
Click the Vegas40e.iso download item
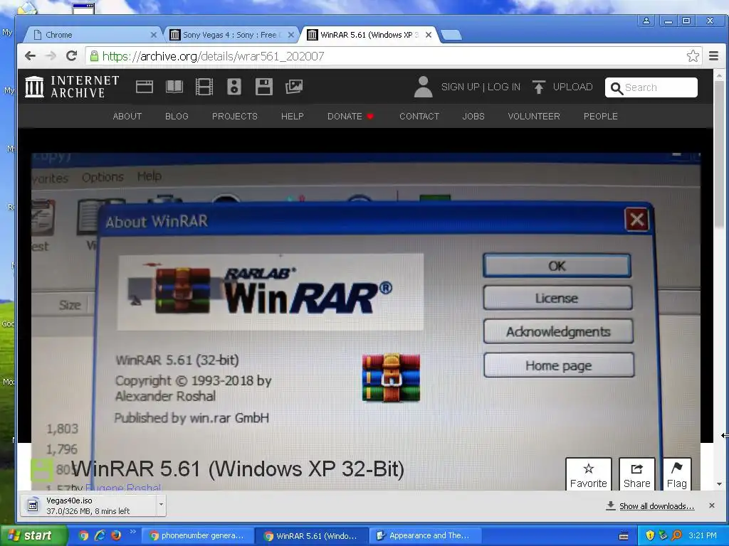click(x=93, y=505)
